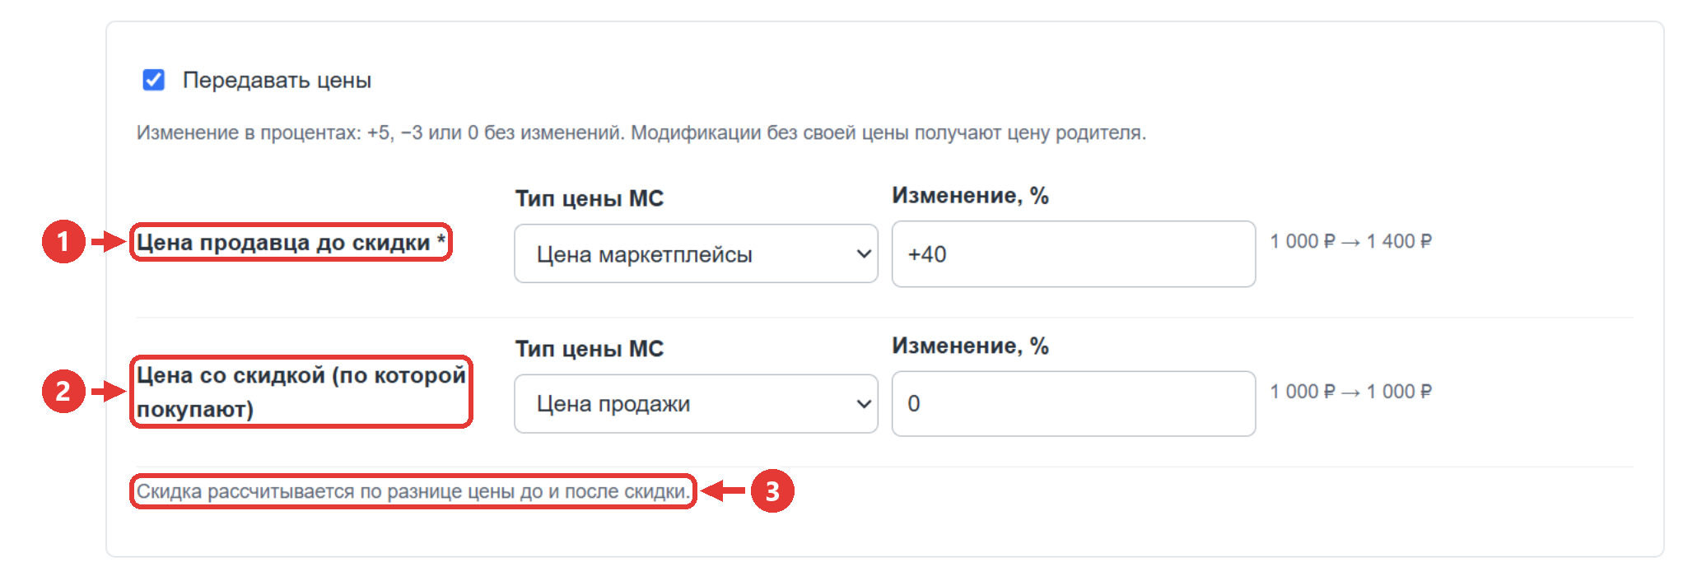Open the 'Цена маркетплейсы' price type dropdown
The width and height of the screenshot is (1683, 576).
click(x=696, y=254)
